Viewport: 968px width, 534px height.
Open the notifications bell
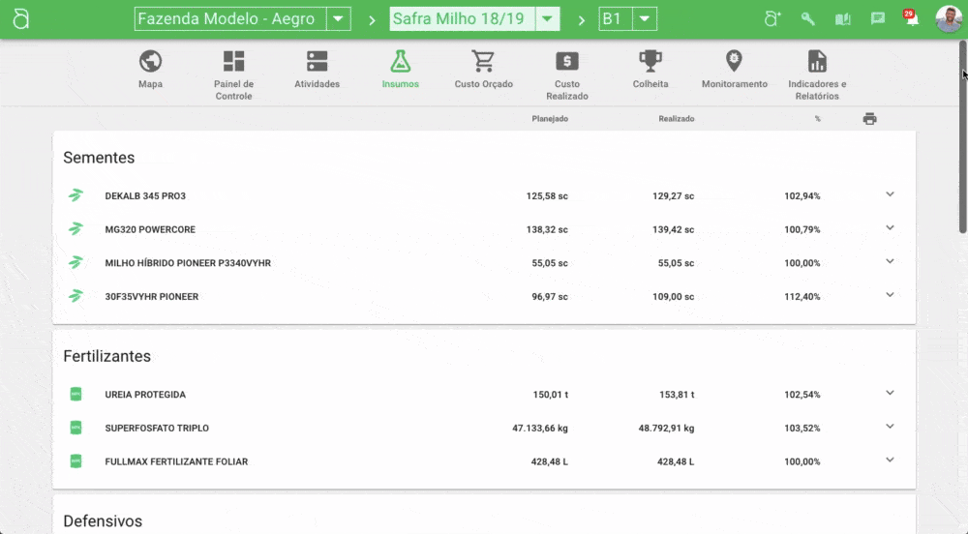[x=911, y=19]
